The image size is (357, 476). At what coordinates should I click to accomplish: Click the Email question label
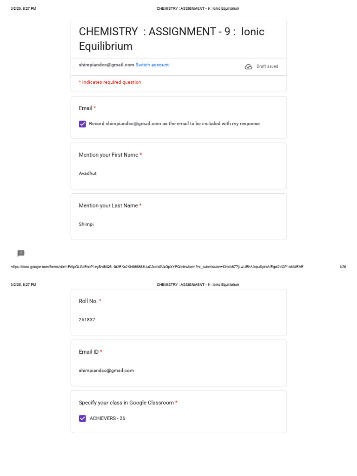[x=86, y=108]
